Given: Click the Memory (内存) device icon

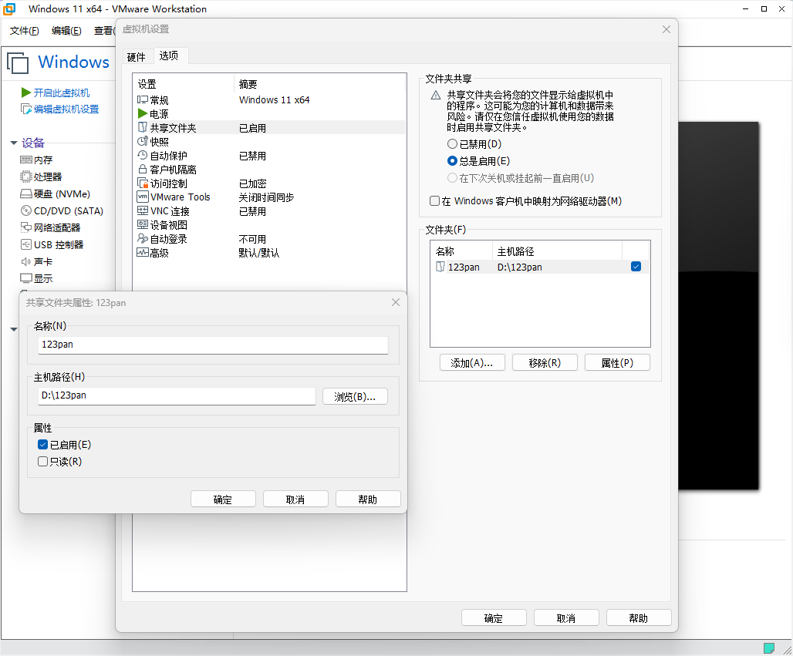Looking at the screenshot, I should click(x=25, y=160).
